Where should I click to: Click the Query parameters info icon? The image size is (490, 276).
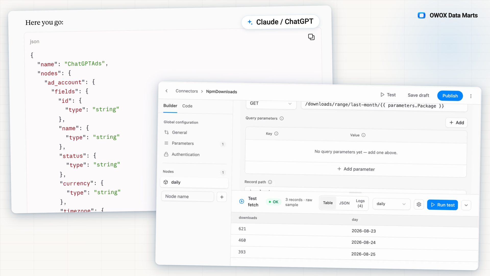pos(281,118)
